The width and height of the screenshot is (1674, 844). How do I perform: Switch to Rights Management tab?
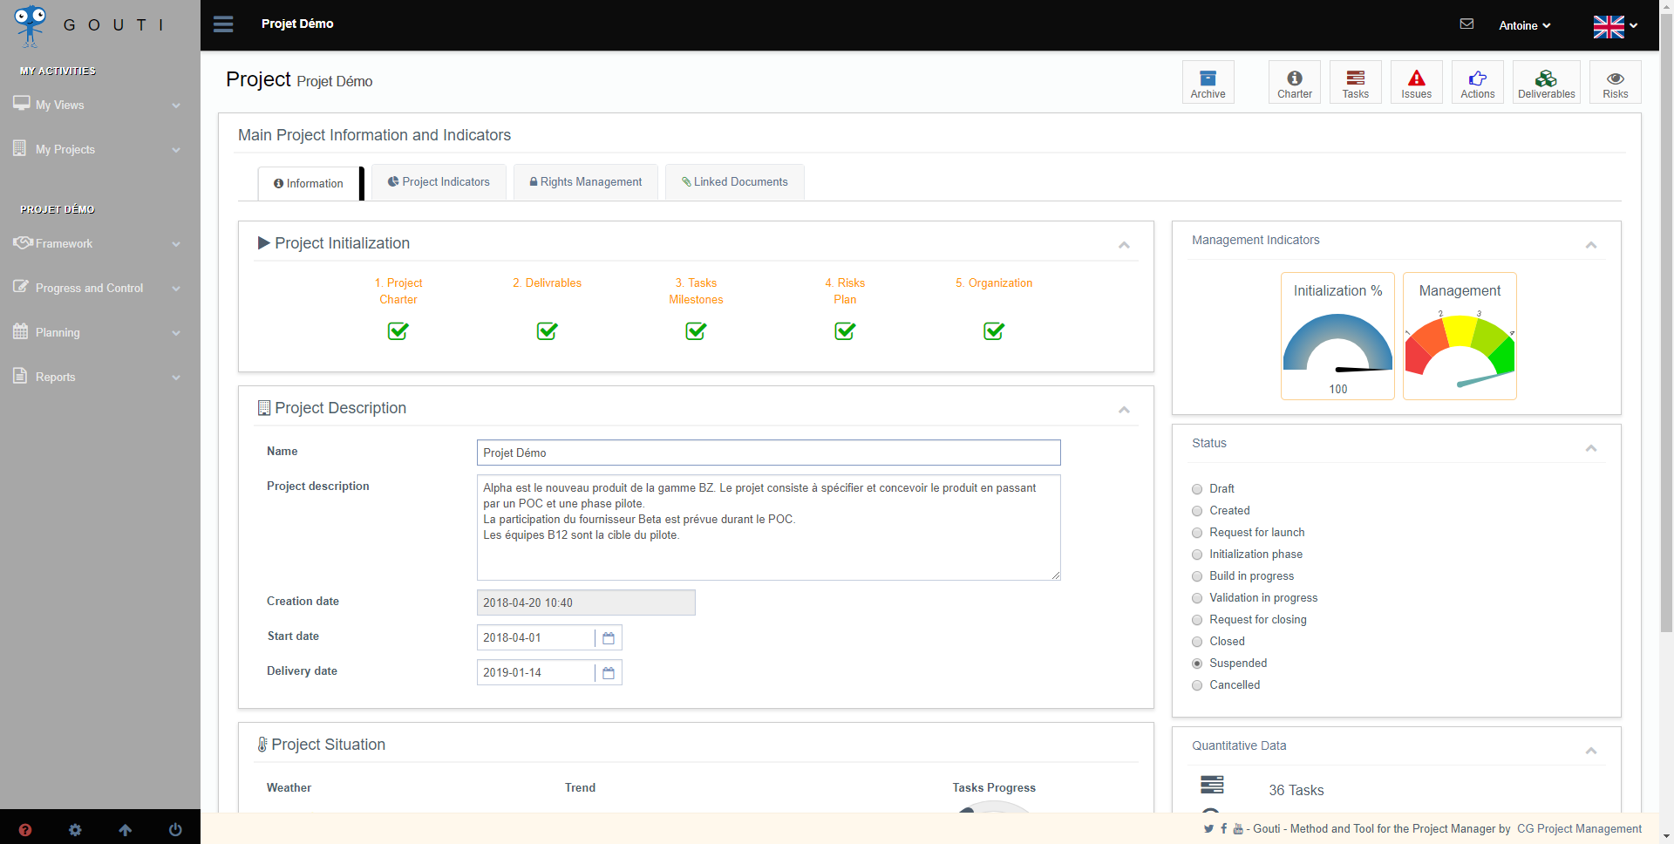point(586,182)
